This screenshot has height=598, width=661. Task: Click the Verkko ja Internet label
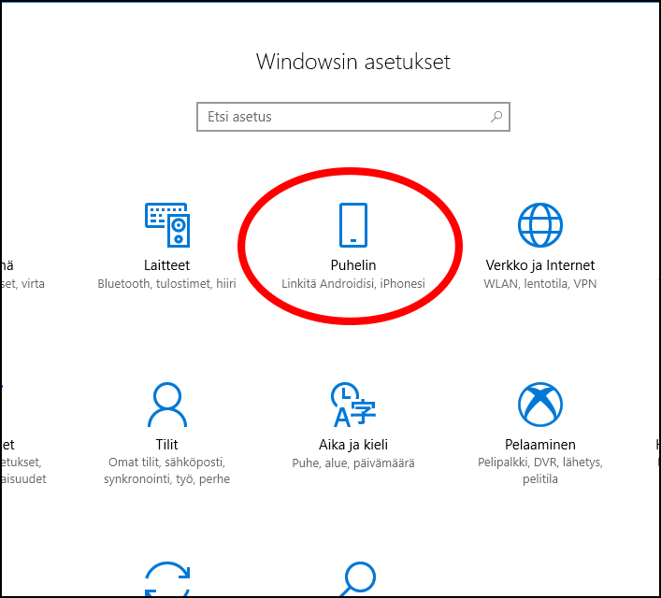(540, 265)
